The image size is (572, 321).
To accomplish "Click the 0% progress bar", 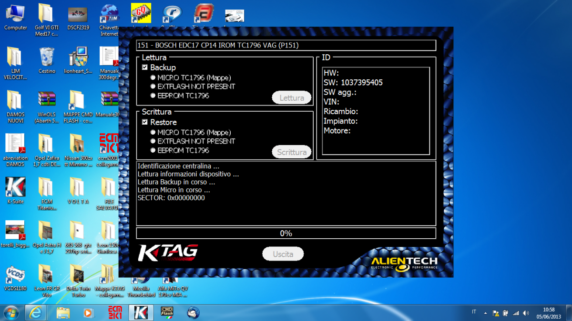I will [286, 233].
